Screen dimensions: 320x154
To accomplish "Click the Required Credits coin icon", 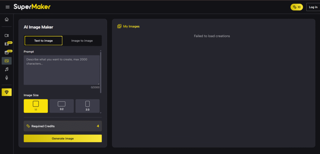I will point(28,126).
